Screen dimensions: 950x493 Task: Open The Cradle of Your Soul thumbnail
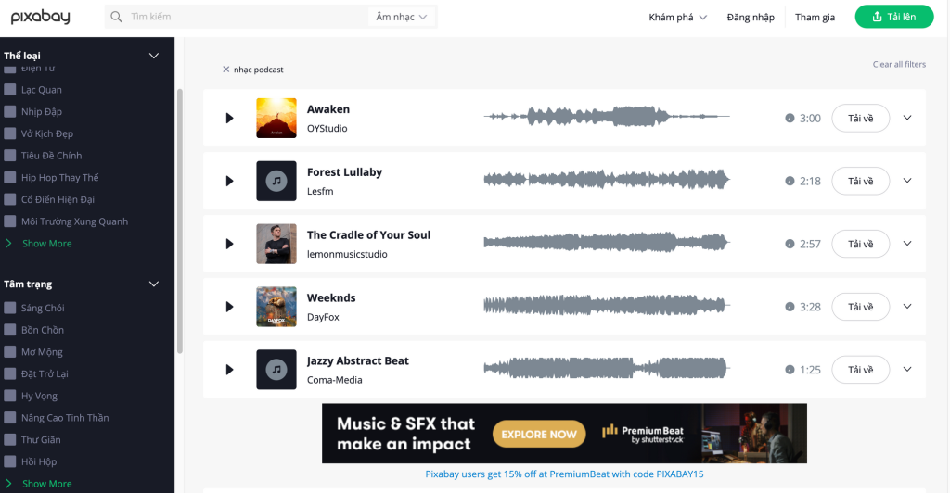(276, 244)
